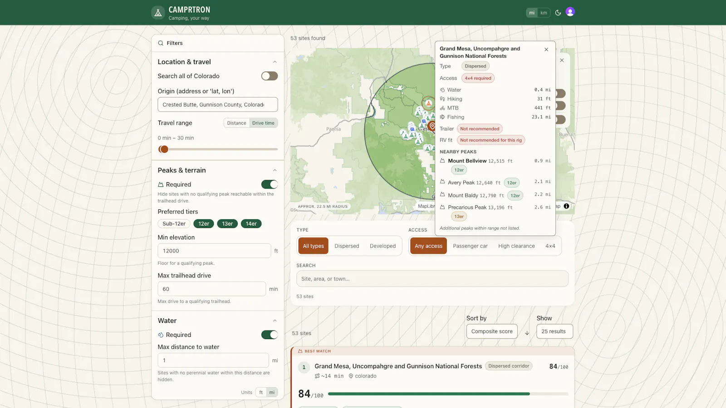Select the Any access filter

[428, 246]
